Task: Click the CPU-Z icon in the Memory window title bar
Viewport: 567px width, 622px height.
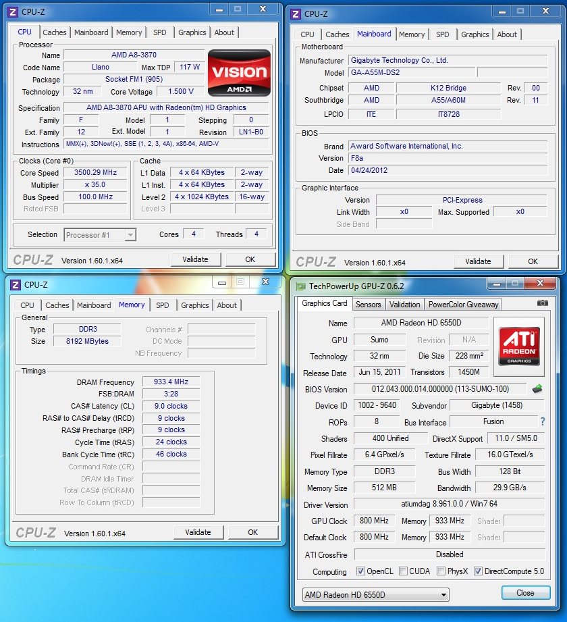Action: point(15,285)
